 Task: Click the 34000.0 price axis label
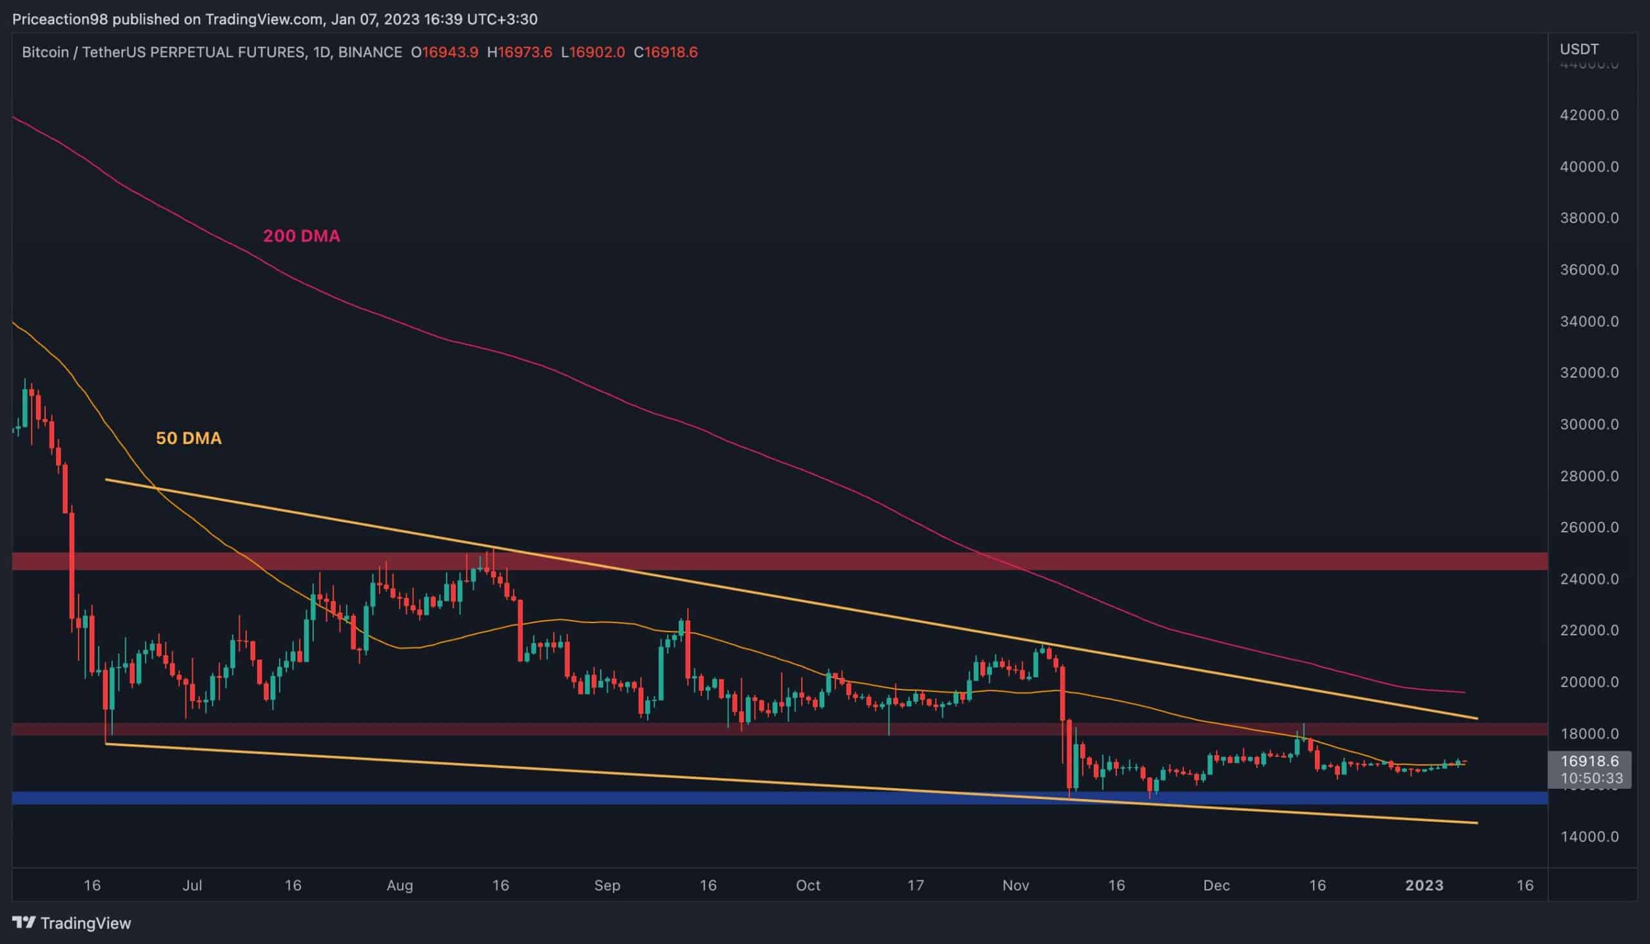pos(1589,322)
